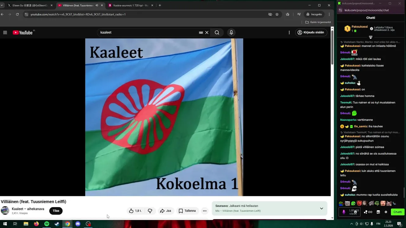Open emoji picker in chat input
Image resolution: width=406 pixels, height=228 pixels.
click(355, 212)
